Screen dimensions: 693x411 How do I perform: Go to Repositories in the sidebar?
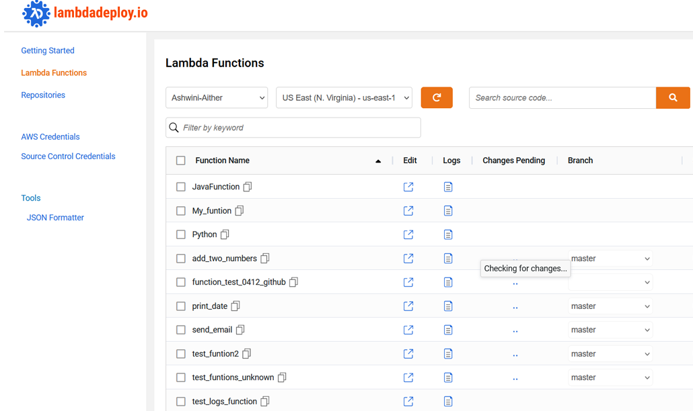(x=43, y=95)
